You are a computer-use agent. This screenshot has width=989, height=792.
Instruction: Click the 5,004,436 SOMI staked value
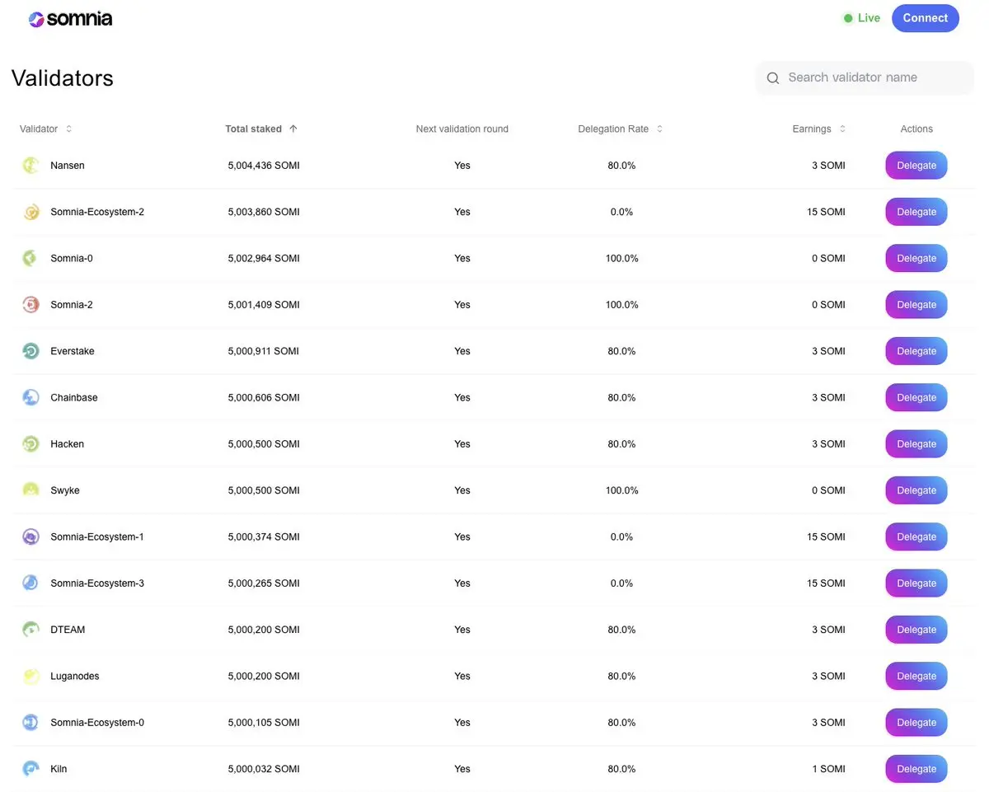(264, 166)
